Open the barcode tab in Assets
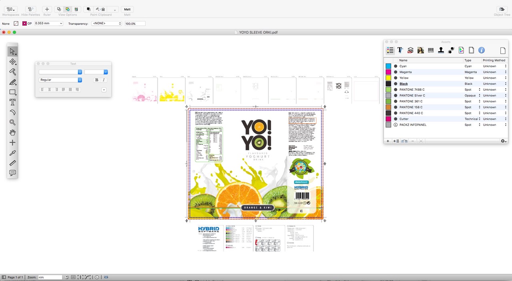Screen dimensions: 512x281 pos(431,50)
